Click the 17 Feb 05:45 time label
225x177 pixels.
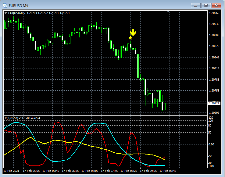pyautogui.click(x=51, y=171)
